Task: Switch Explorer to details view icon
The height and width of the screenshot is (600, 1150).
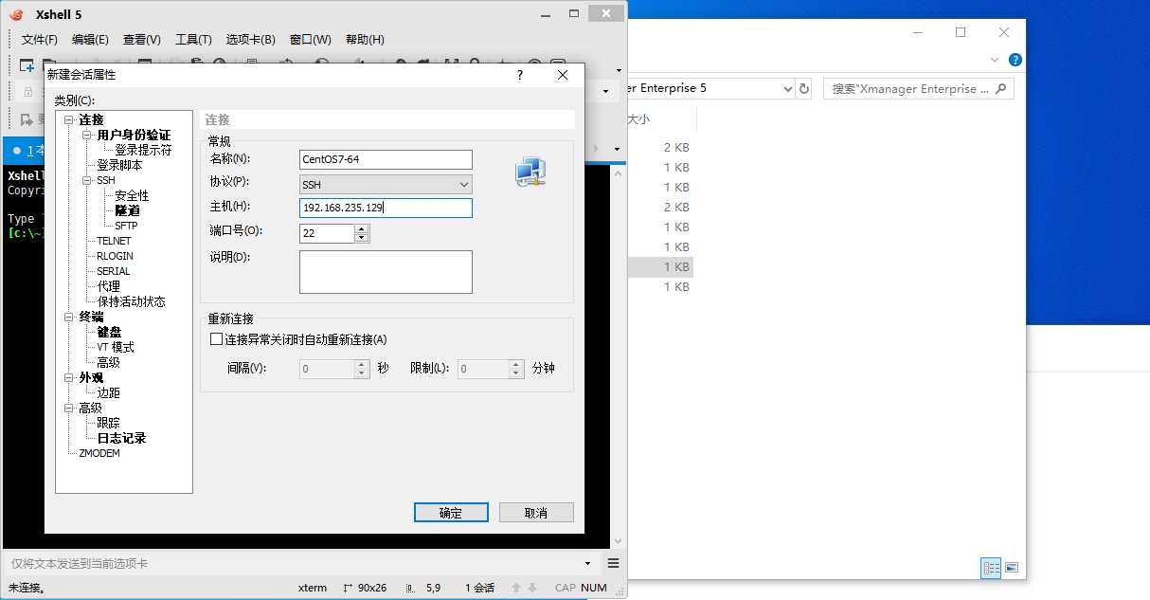Action: click(x=991, y=568)
